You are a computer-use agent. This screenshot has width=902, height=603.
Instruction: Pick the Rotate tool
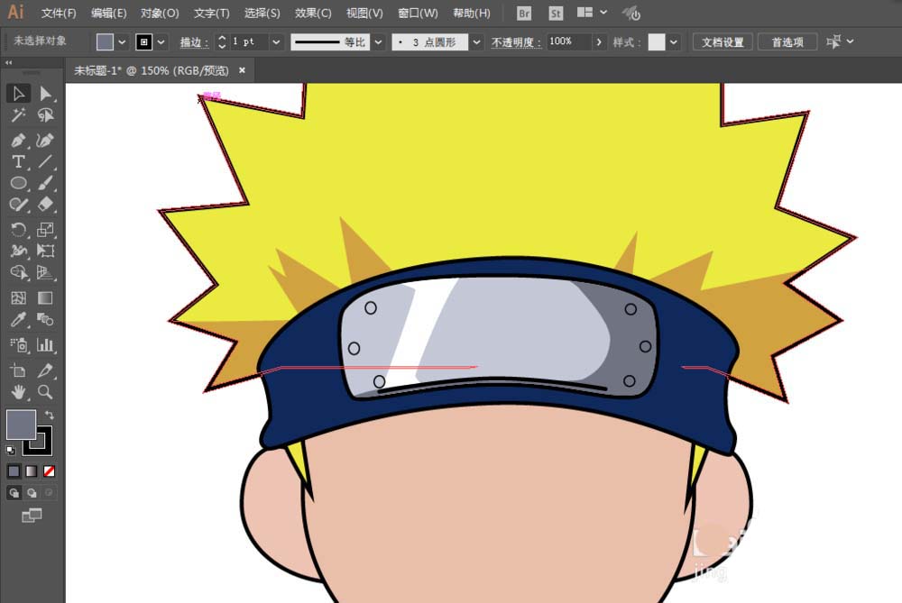[x=18, y=229]
